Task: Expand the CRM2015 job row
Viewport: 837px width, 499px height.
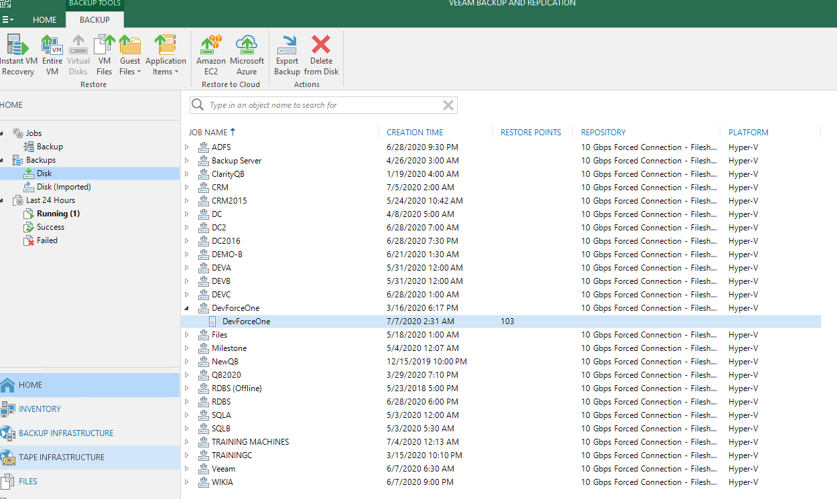Action: [187, 200]
